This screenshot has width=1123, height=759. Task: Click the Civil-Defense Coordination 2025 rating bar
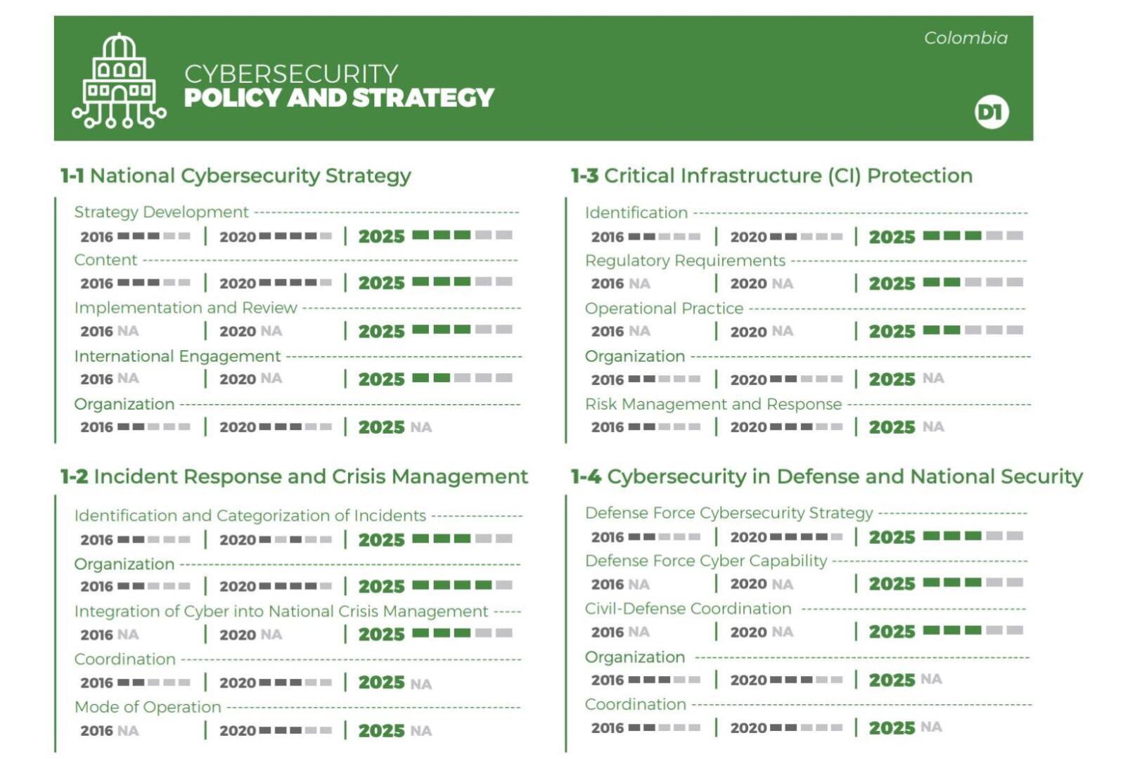click(x=973, y=630)
